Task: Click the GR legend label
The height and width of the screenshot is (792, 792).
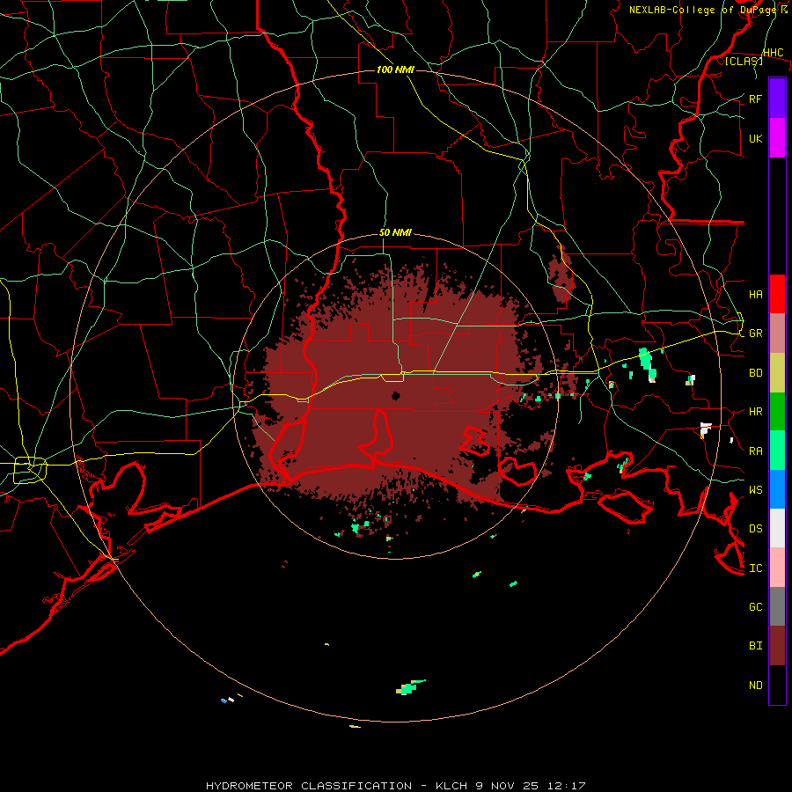Action: pyautogui.click(x=755, y=334)
